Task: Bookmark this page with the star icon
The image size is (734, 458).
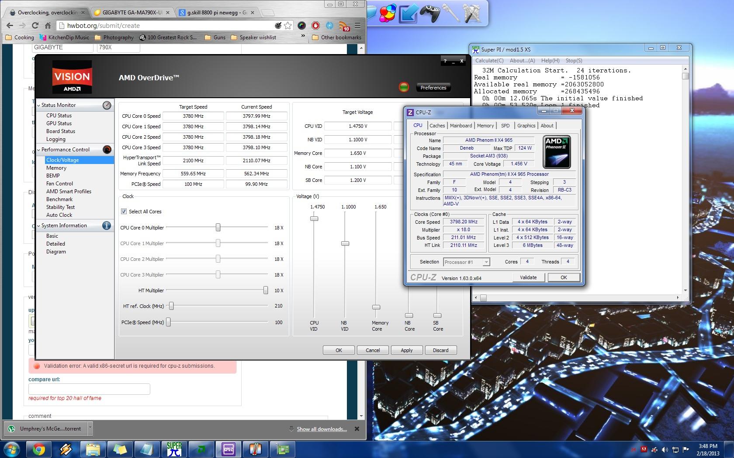Action: (x=287, y=26)
